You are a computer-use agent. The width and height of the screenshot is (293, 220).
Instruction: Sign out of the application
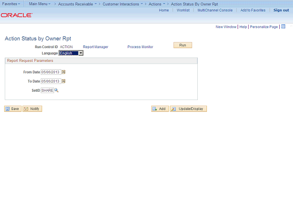(x=281, y=10)
